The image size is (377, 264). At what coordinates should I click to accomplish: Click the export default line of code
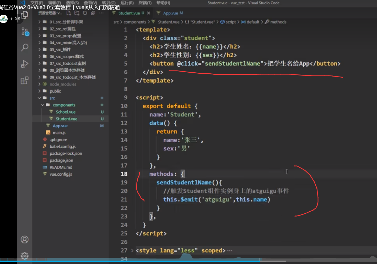170,106
